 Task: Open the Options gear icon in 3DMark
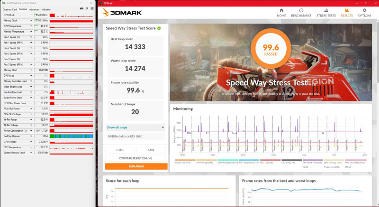pos(364,10)
